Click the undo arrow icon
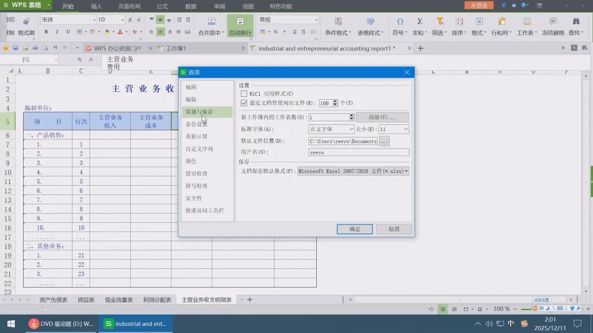This screenshot has height=333, width=593. 55,48
